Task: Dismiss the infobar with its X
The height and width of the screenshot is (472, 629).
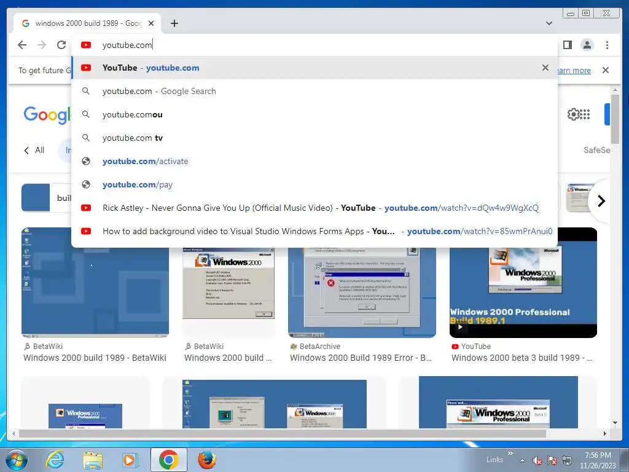Action: coord(605,70)
